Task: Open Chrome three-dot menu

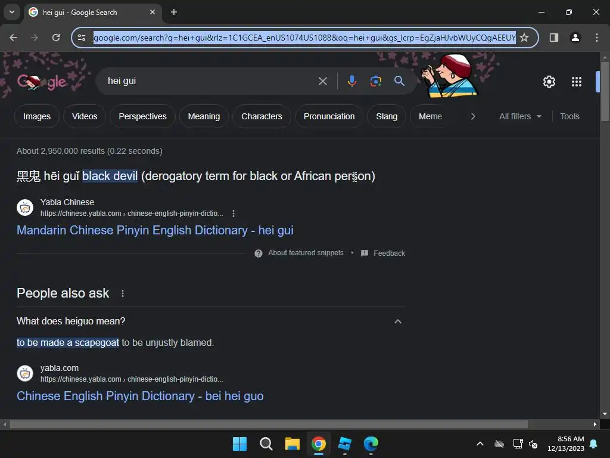Action: 597,38
